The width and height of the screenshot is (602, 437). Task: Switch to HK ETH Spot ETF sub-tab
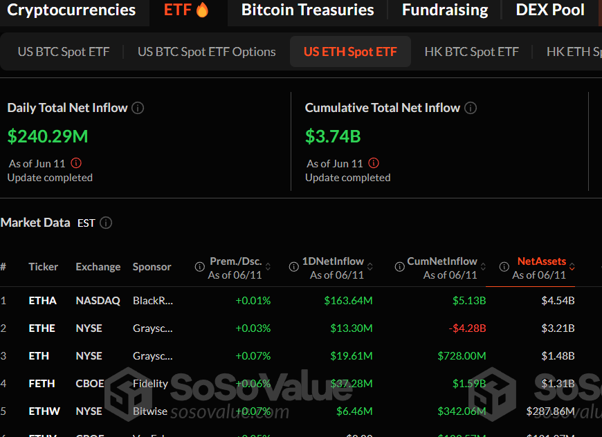[x=574, y=52]
